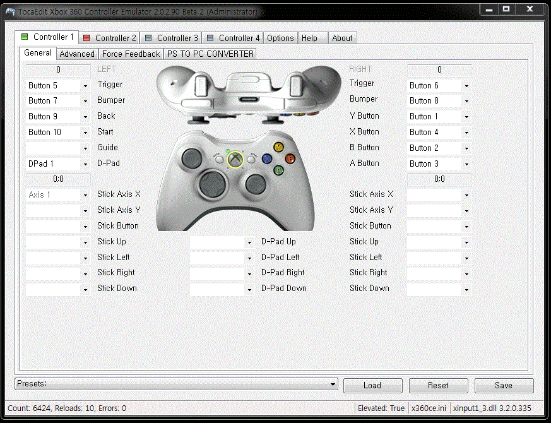The width and height of the screenshot is (551, 423).
Task: Click the Xbox Guide button on controller image
Action: [235, 159]
